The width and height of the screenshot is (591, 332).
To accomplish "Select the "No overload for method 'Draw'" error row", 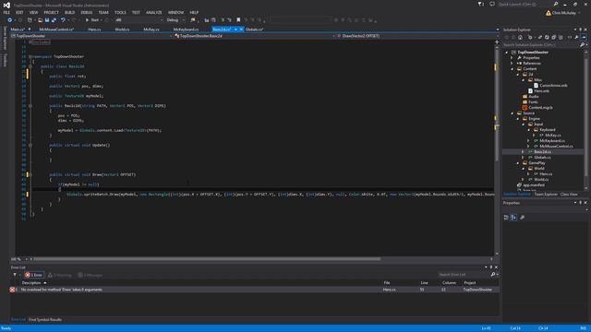I will pos(255,290).
